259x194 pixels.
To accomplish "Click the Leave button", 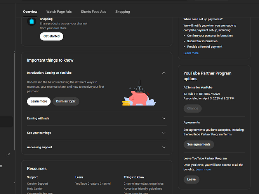I will 191,180.
